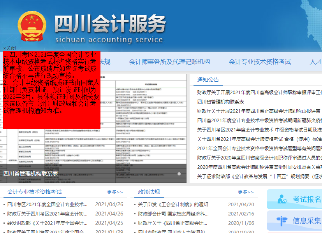This screenshot has height=233, width=322.
Task: Click the 四川会计服务 site title
Action: (110, 23)
